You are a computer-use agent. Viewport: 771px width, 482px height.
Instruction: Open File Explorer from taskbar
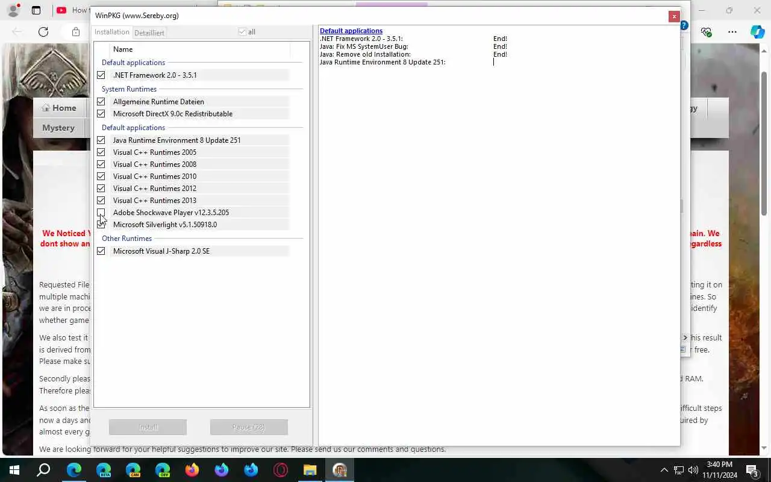(x=310, y=470)
